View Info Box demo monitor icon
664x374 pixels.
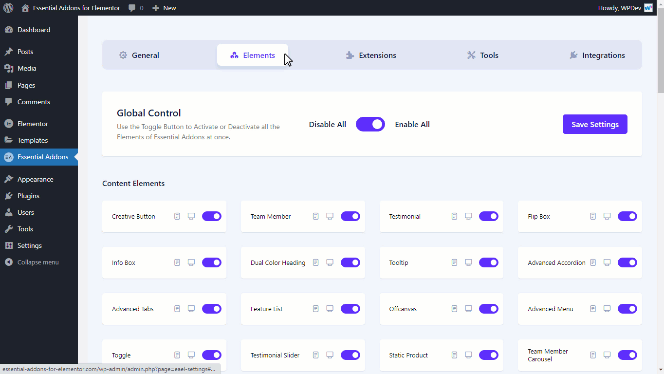[191, 262]
